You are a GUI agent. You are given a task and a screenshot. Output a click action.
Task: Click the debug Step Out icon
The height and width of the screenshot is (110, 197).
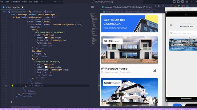[171, 6]
